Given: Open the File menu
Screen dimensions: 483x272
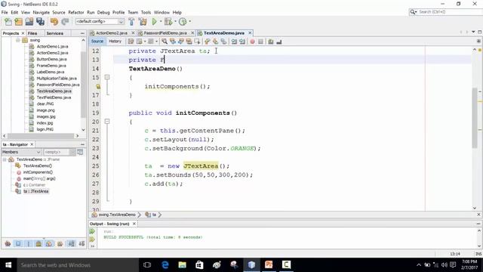Looking at the screenshot, I should [5, 12].
